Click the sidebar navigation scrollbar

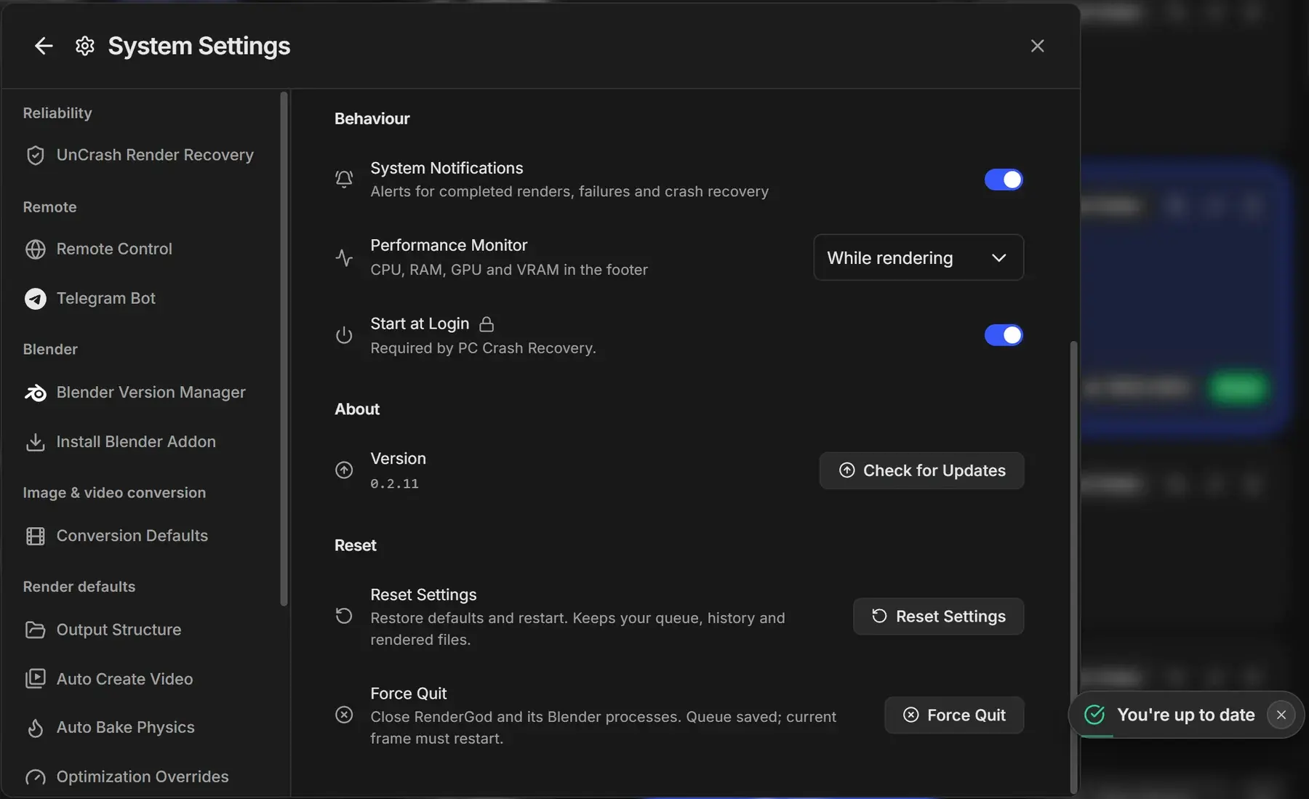point(284,349)
